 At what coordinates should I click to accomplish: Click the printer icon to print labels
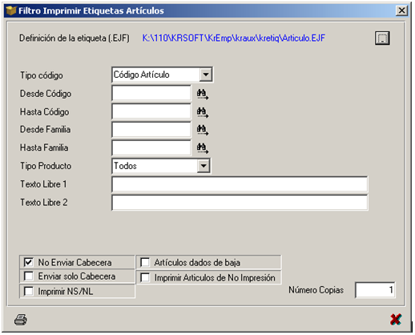[21, 319]
